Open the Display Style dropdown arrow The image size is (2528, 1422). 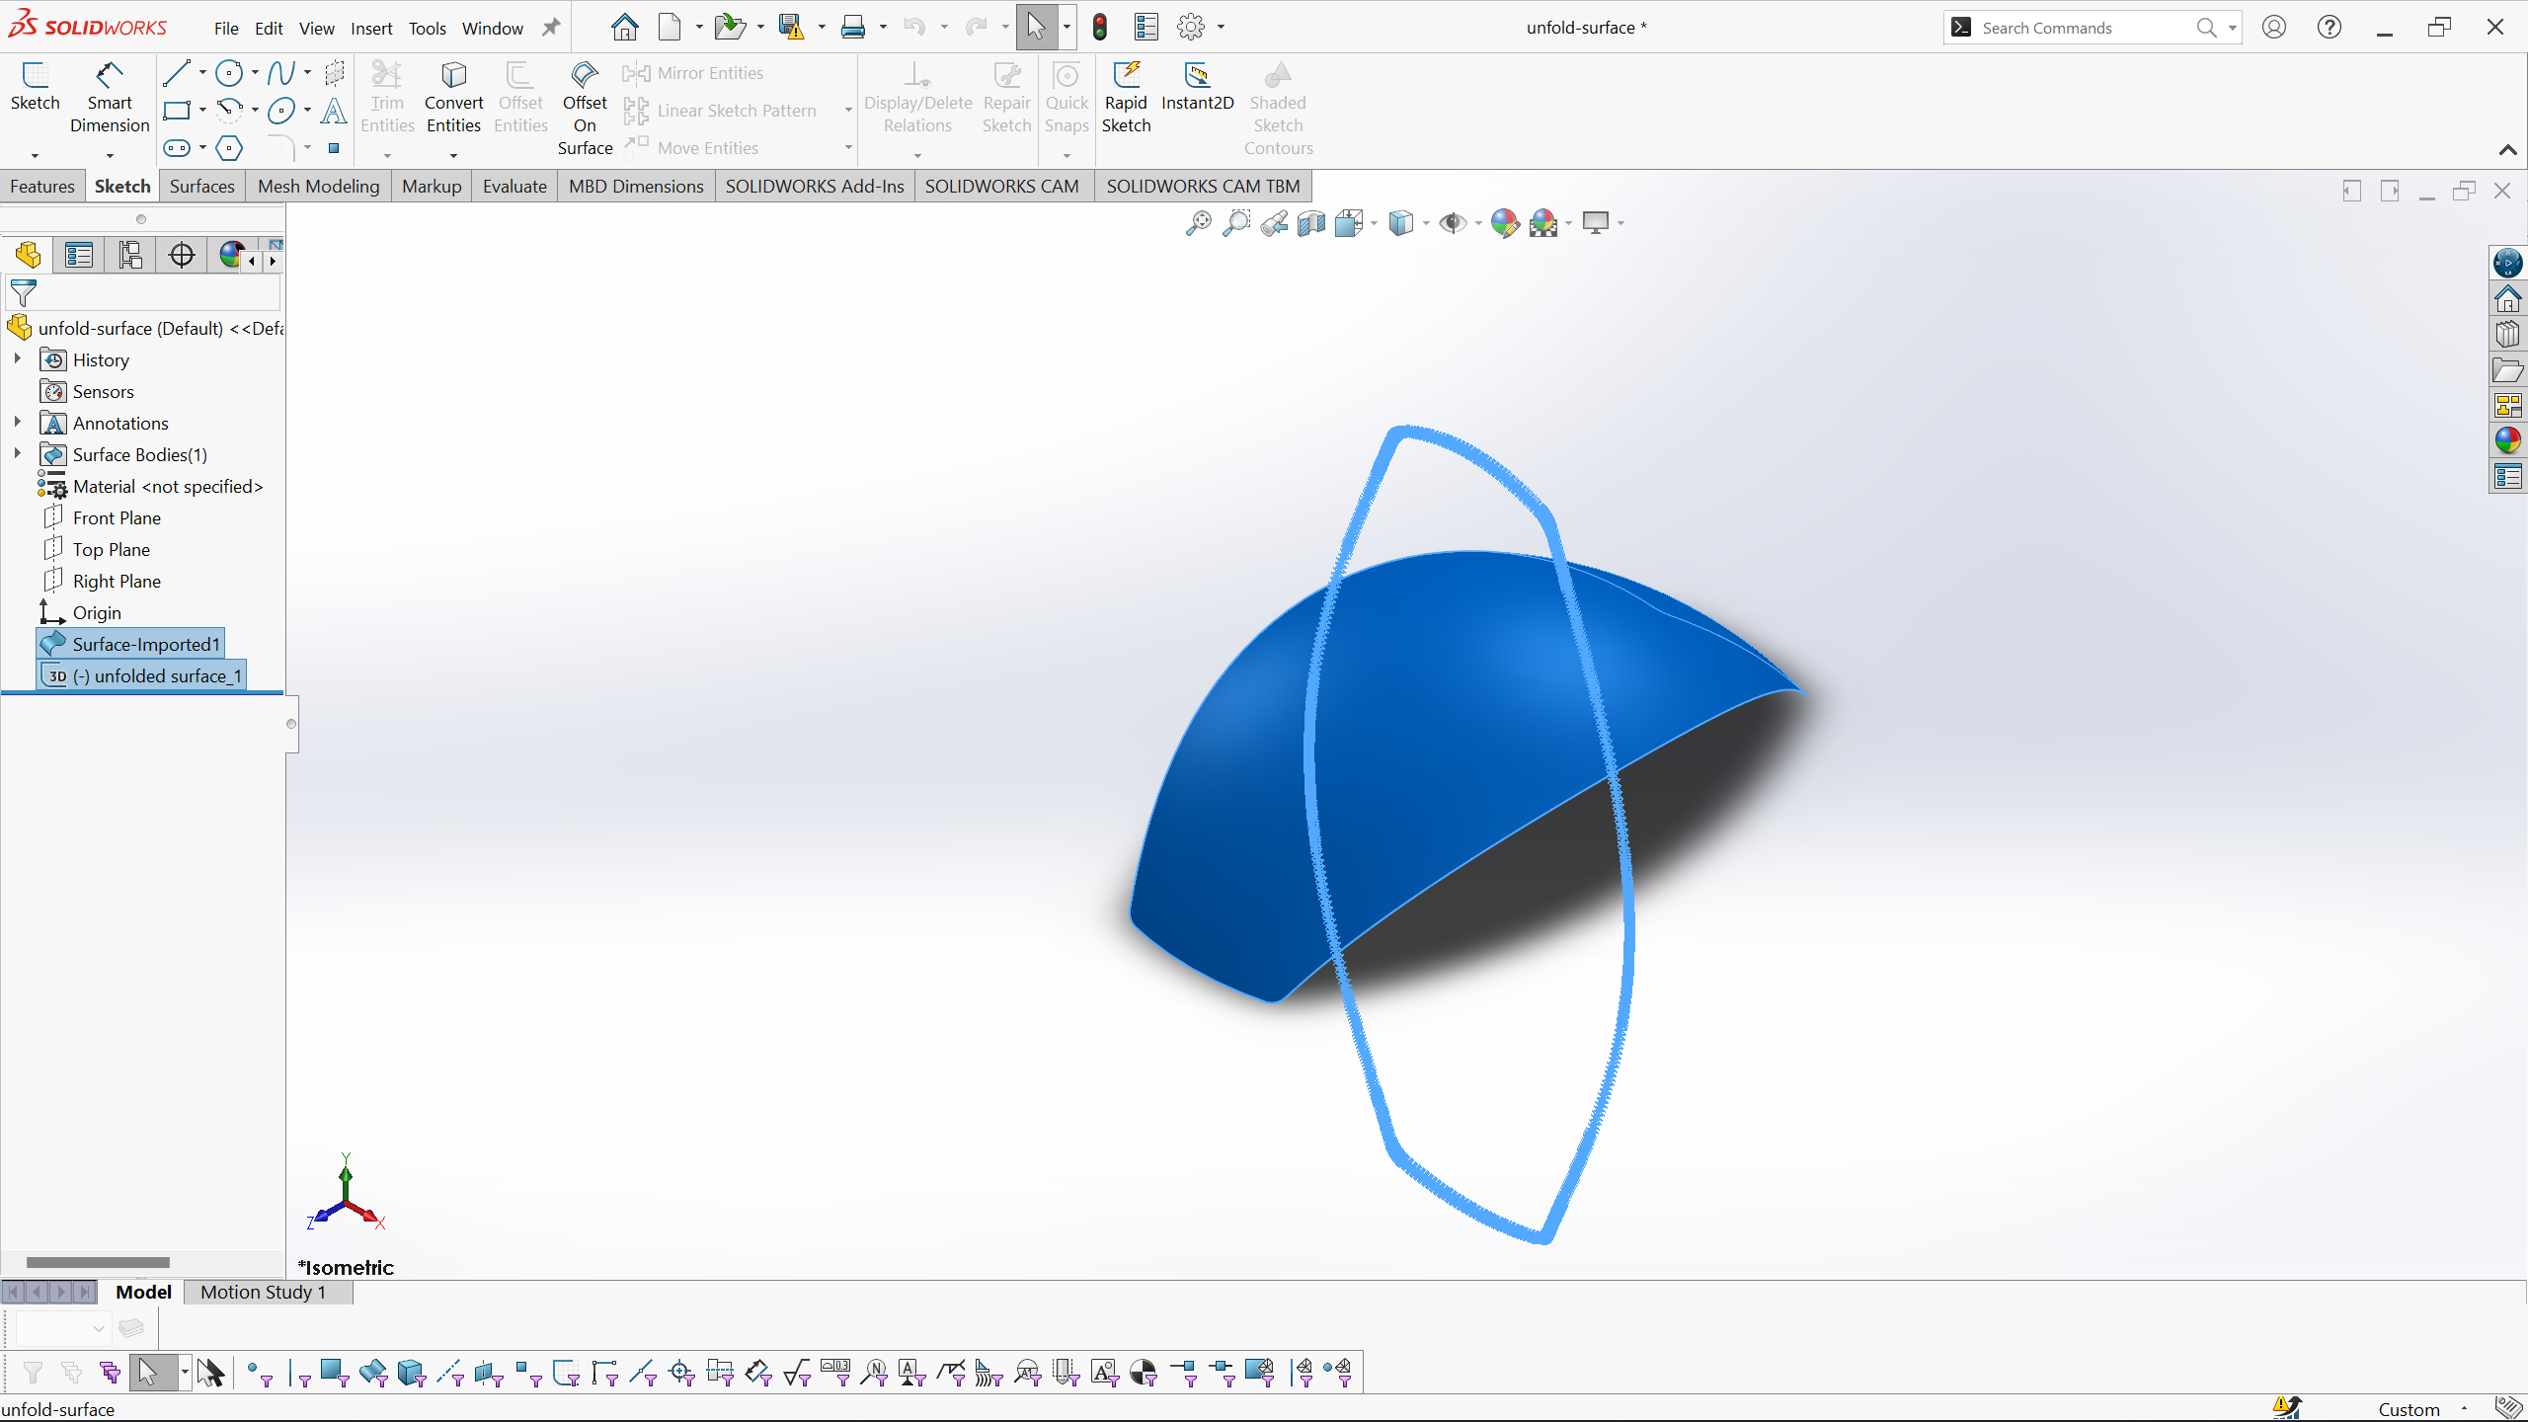pos(1426,223)
